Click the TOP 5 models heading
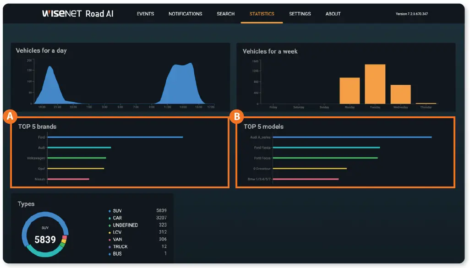Screen dimensions: 470x268 pyautogui.click(x=263, y=126)
